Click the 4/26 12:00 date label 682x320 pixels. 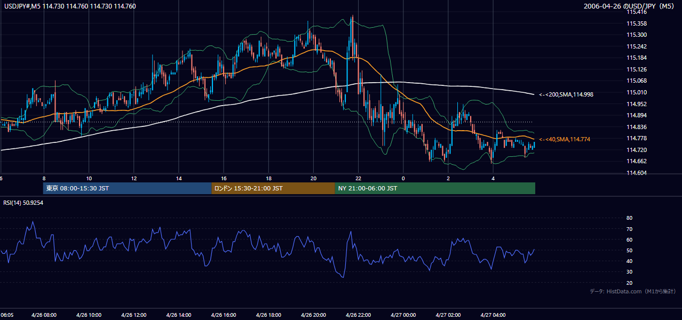click(x=133, y=315)
